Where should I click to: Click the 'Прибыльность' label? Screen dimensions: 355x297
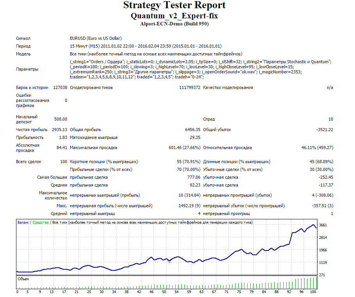pyautogui.click(x=30, y=137)
